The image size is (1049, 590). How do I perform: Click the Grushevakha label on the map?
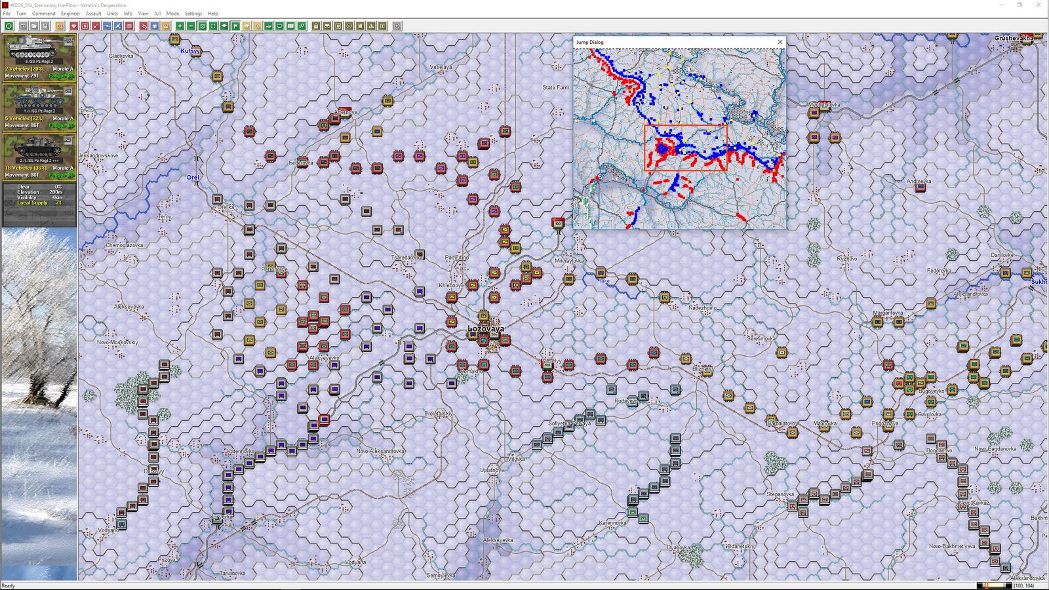[1013, 38]
